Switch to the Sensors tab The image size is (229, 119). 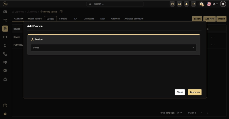[x=63, y=19]
